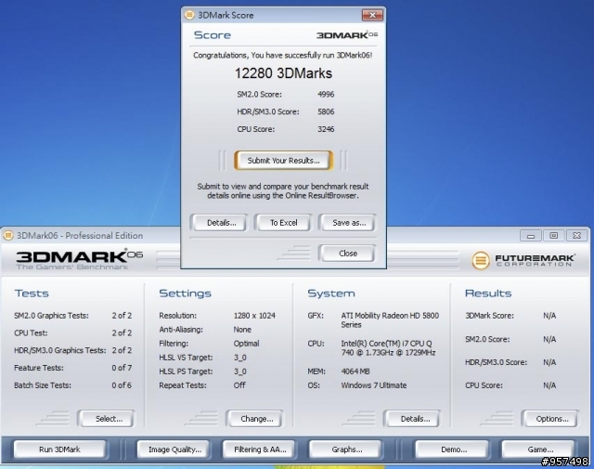The image size is (594, 469).
Task: Click the Tests section heading
Action: [x=32, y=293]
